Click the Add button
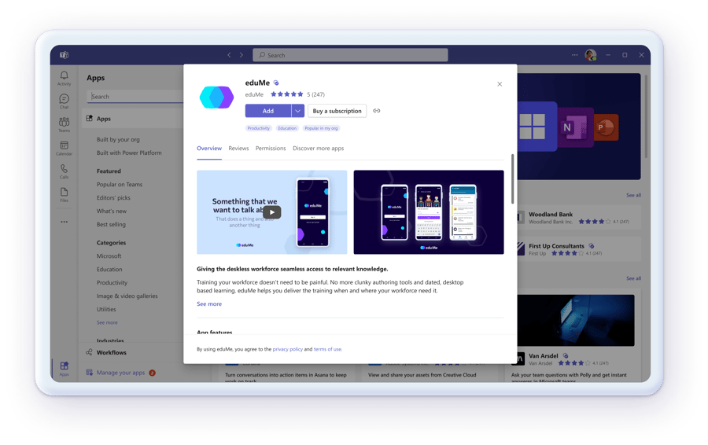This screenshot has height=445, width=708. tap(268, 111)
